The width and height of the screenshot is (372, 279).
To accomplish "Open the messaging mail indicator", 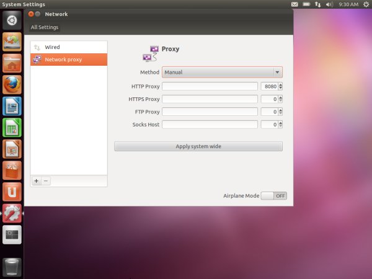I will click(294, 4).
